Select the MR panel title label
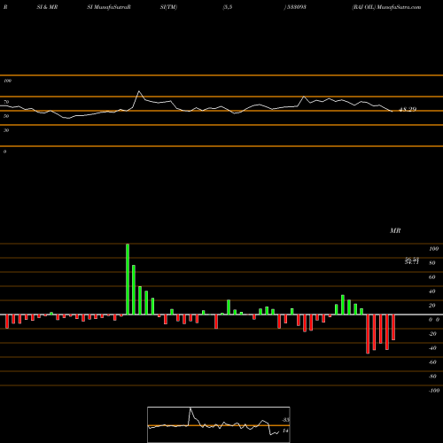This screenshot has height=443, width=443. 395,230
